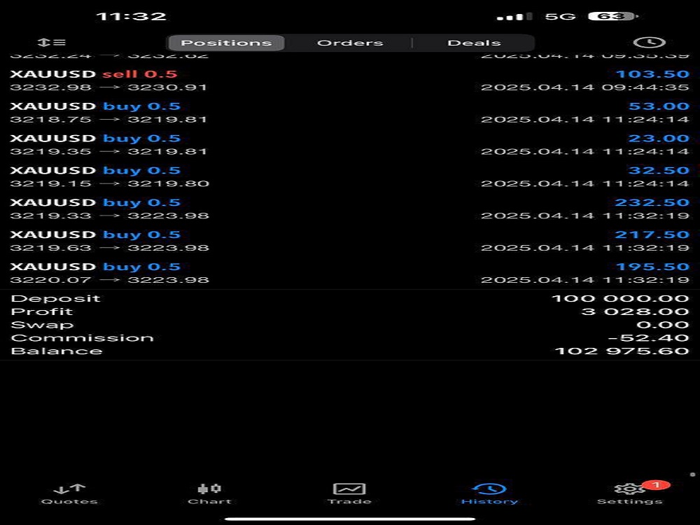Screen dimensions: 700x525
Task: Go to the Trade tab
Action: pos(349,495)
